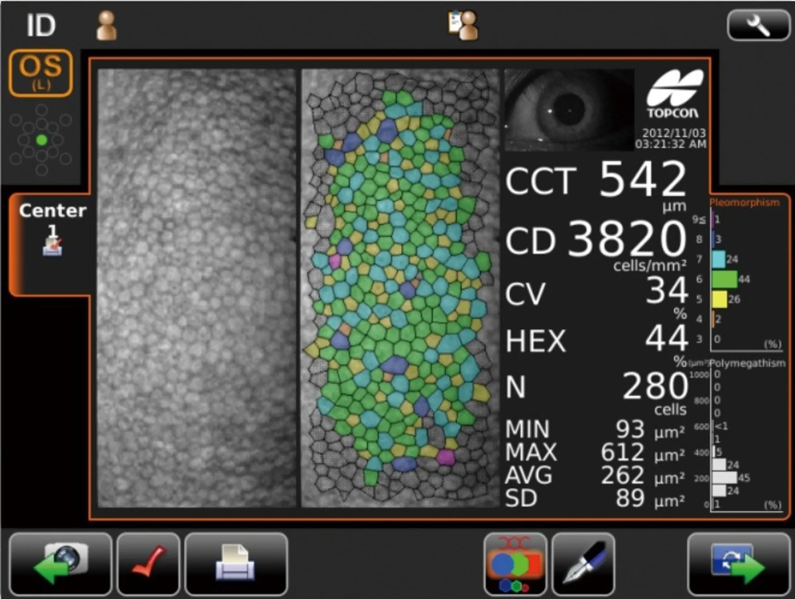Select the green fixation point dot

(41, 140)
